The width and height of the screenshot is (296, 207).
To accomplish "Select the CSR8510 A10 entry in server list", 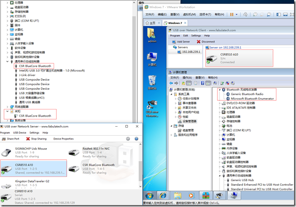I will 34,168.
